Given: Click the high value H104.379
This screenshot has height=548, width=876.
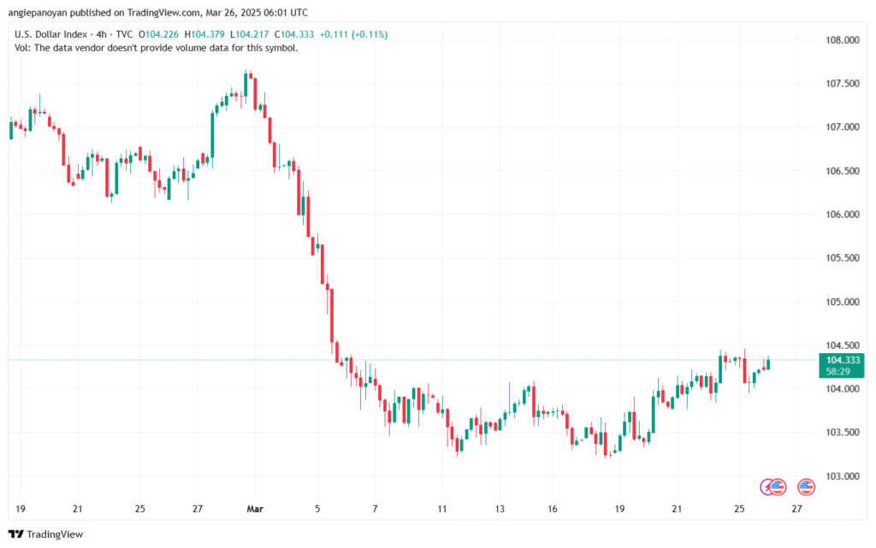Looking at the screenshot, I should [204, 34].
